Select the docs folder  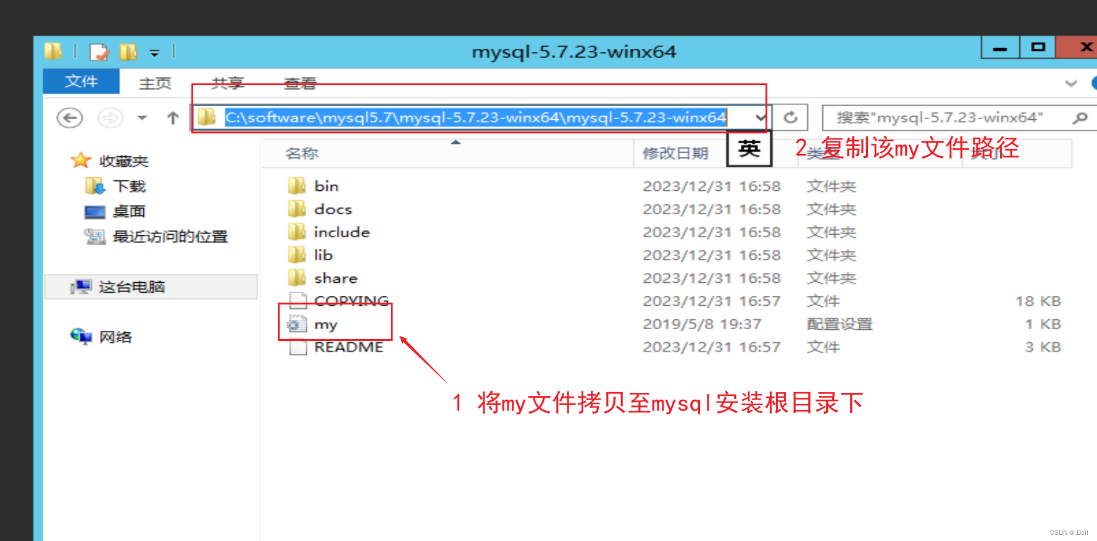pyautogui.click(x=333, y=209)
